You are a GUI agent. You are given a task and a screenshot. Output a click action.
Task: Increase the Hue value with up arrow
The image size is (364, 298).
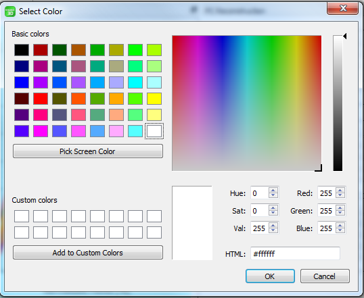[x=273, y=190]
